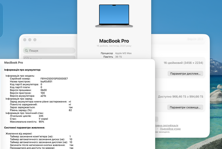222x149 pixels.
Task: Click the Інформація про технічний стан label
Action: (24, 113)
